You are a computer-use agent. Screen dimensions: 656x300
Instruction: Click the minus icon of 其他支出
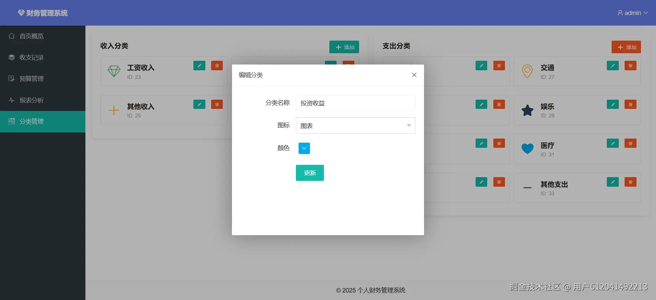527,188
